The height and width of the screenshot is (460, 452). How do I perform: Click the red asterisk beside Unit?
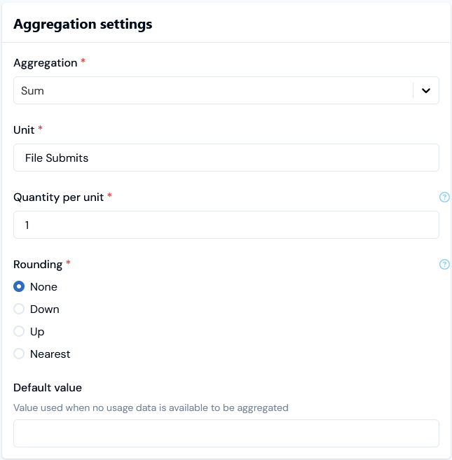click(x=40, y=127)
